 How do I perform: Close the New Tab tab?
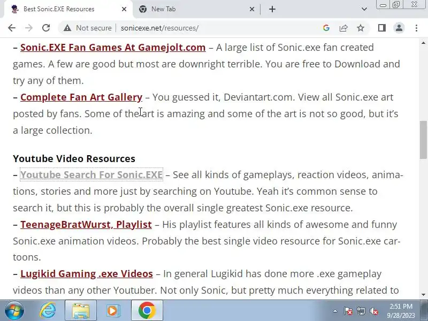(252, 9)
